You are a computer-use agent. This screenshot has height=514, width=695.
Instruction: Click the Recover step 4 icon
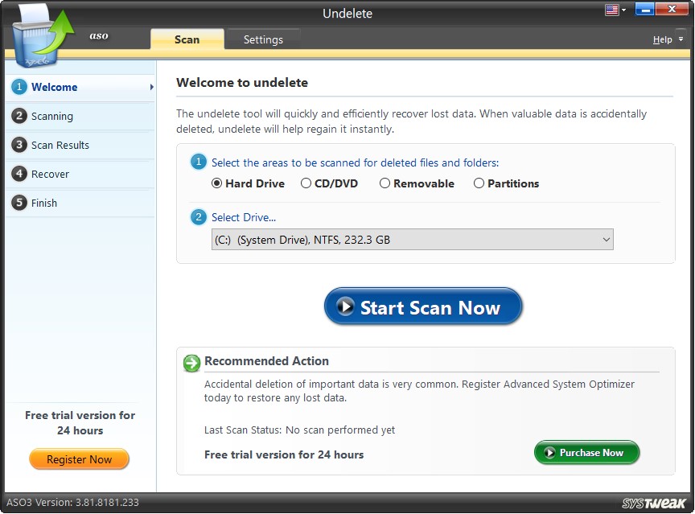pyautogui.click(x=18, y=174)
